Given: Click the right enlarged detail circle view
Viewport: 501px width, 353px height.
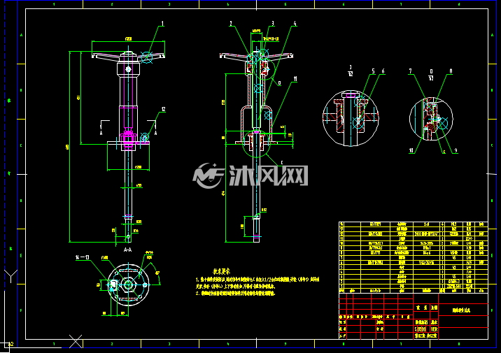Looking at the screenshot, I should tap(431, 119).
